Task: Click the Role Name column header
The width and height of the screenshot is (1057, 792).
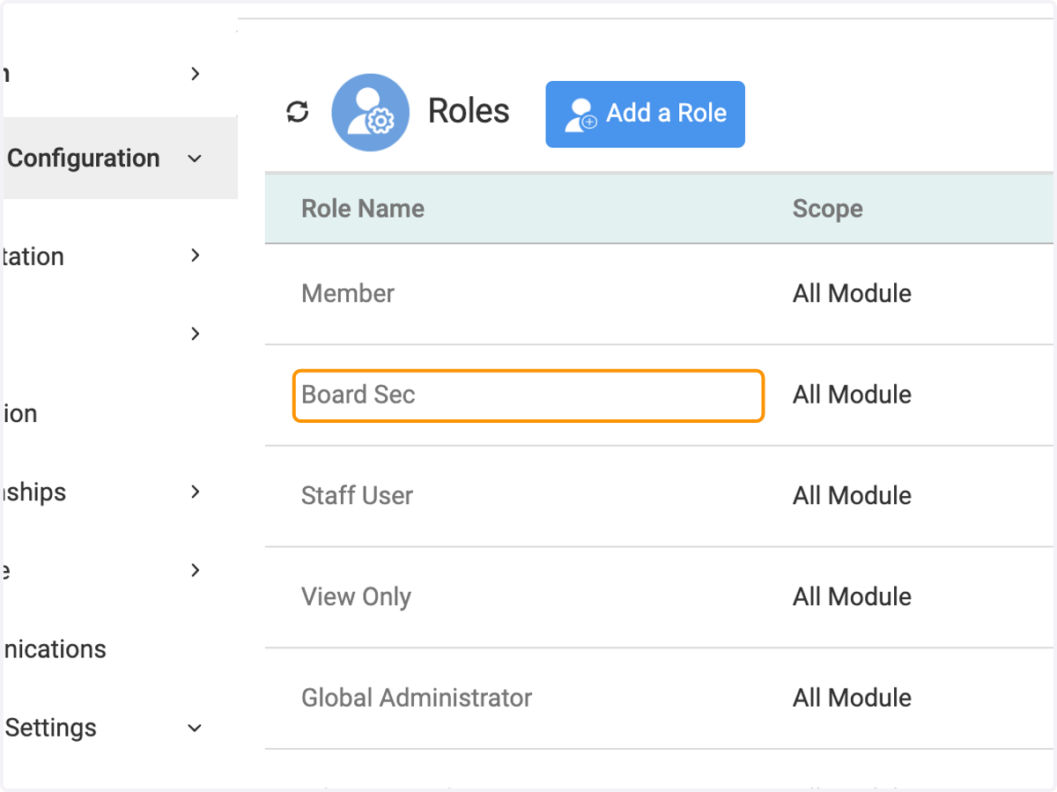Action: 363,209
